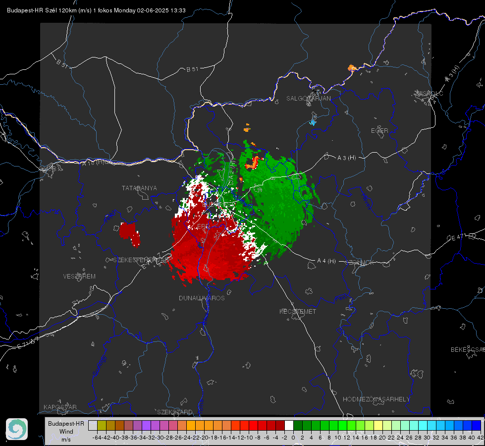This screenshot has height=446, width=485.
Task: Select the blank first legend box
Action: tap(93, 425)
